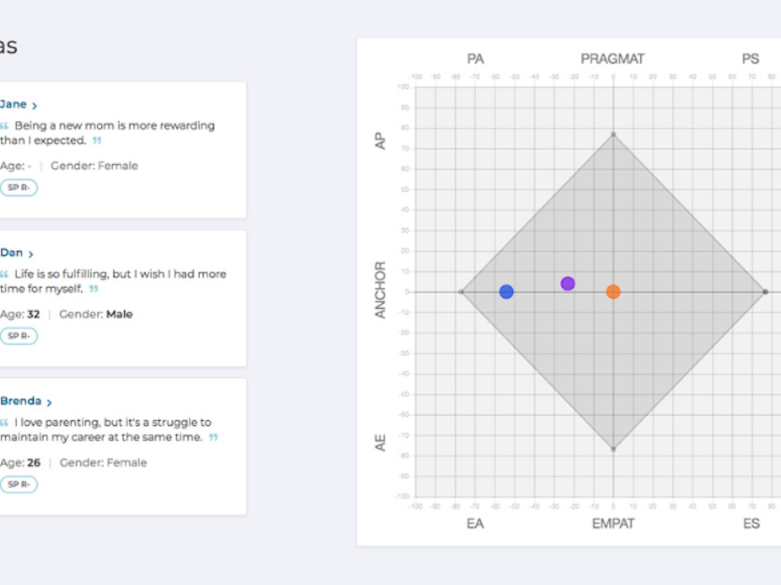Expand Dan's persona using the chevron
The image size is (781, 585).
[x=31, y=254]
